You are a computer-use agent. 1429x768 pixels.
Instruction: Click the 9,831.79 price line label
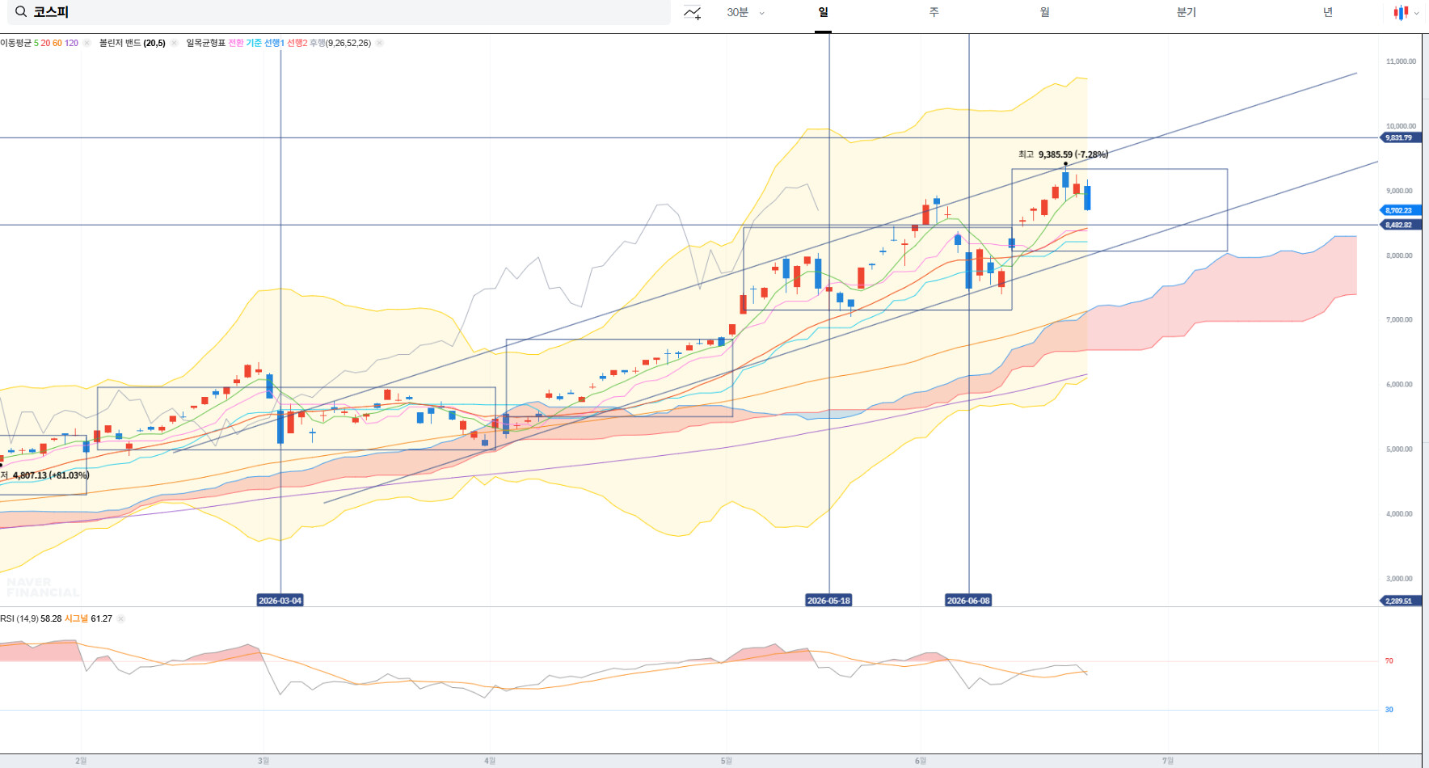click(x=1398, y=137)
